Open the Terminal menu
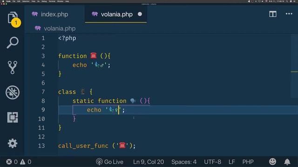298x167 pixels. 52,1
